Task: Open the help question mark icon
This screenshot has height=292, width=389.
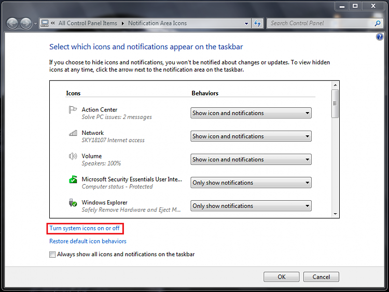Action: 380,37
